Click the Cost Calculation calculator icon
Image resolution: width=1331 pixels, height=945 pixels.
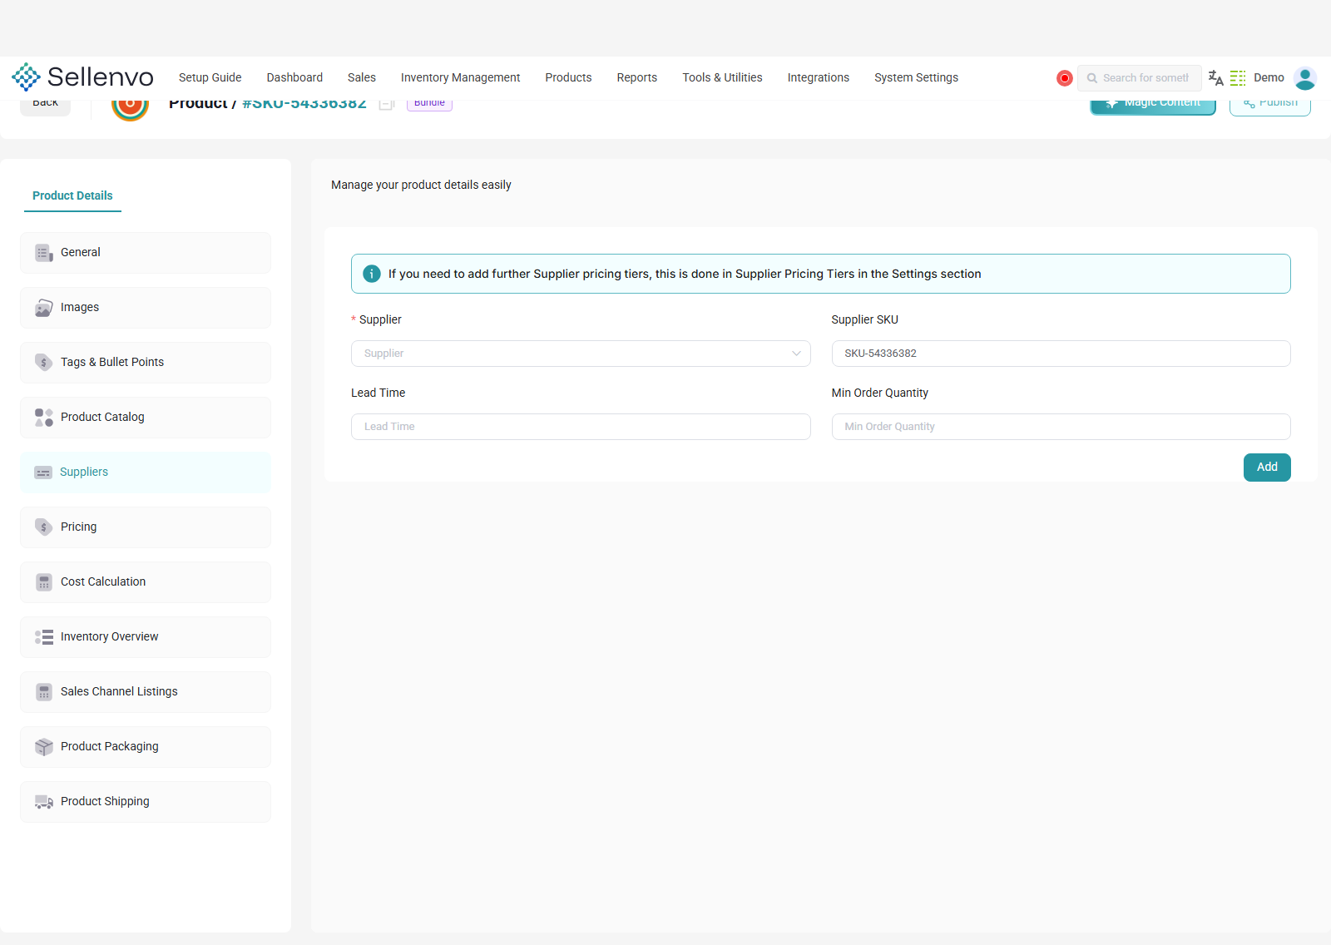[44, 582]
